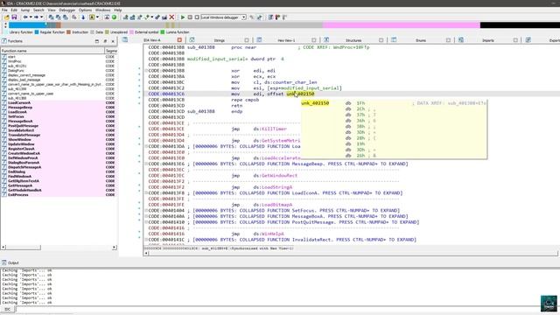
Task: Click the last icon on the top toolbar
Action: click(284, 17)
